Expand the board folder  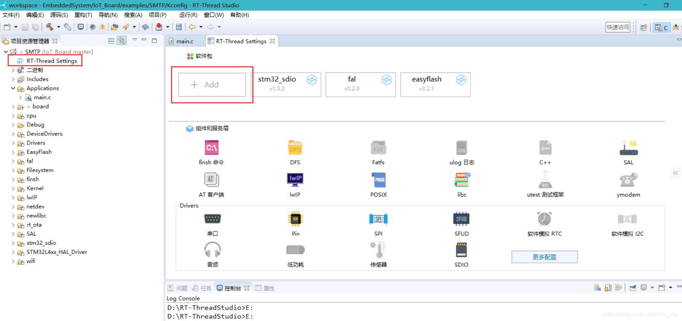pos(13,106)
